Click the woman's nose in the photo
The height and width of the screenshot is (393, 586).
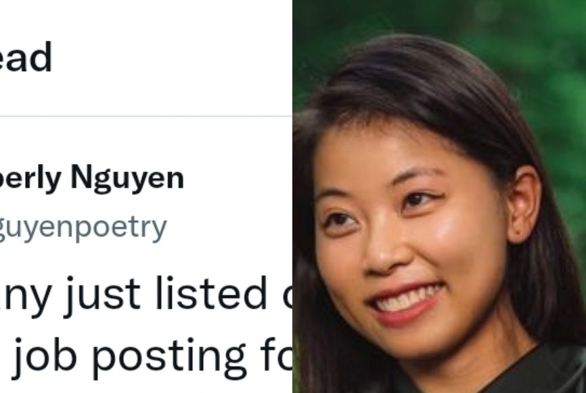click(x=383, y=249)
